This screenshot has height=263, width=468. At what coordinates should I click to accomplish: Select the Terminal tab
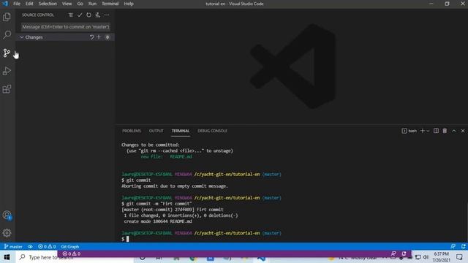181,131
